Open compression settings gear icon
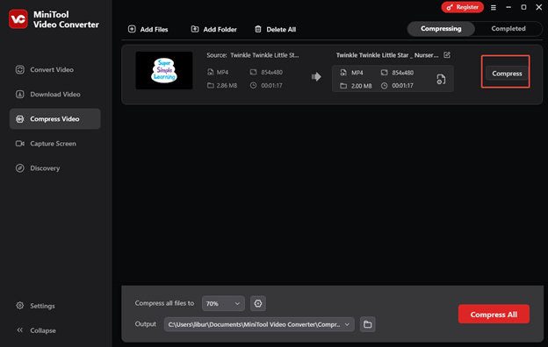Viewport: 548px width, 347px height. pos(258,303)
